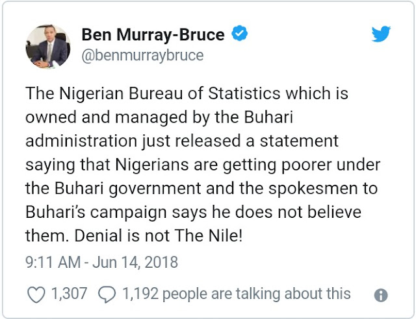
Task: Click the Twitter bird logo
Action: point(381,34)
